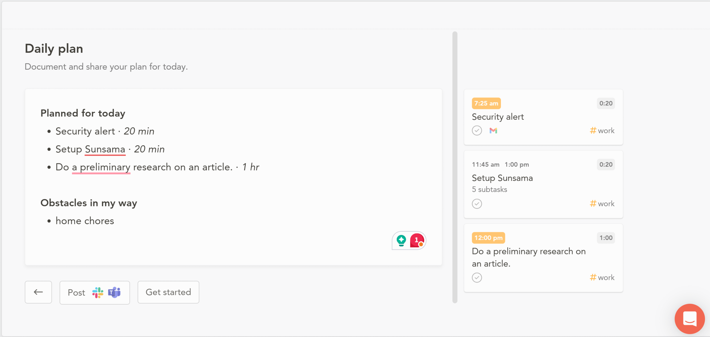The height and width of the screenshot is (337, 710).
Task: Click the vertical scrollbar of the plan panel
Action: 455,167
